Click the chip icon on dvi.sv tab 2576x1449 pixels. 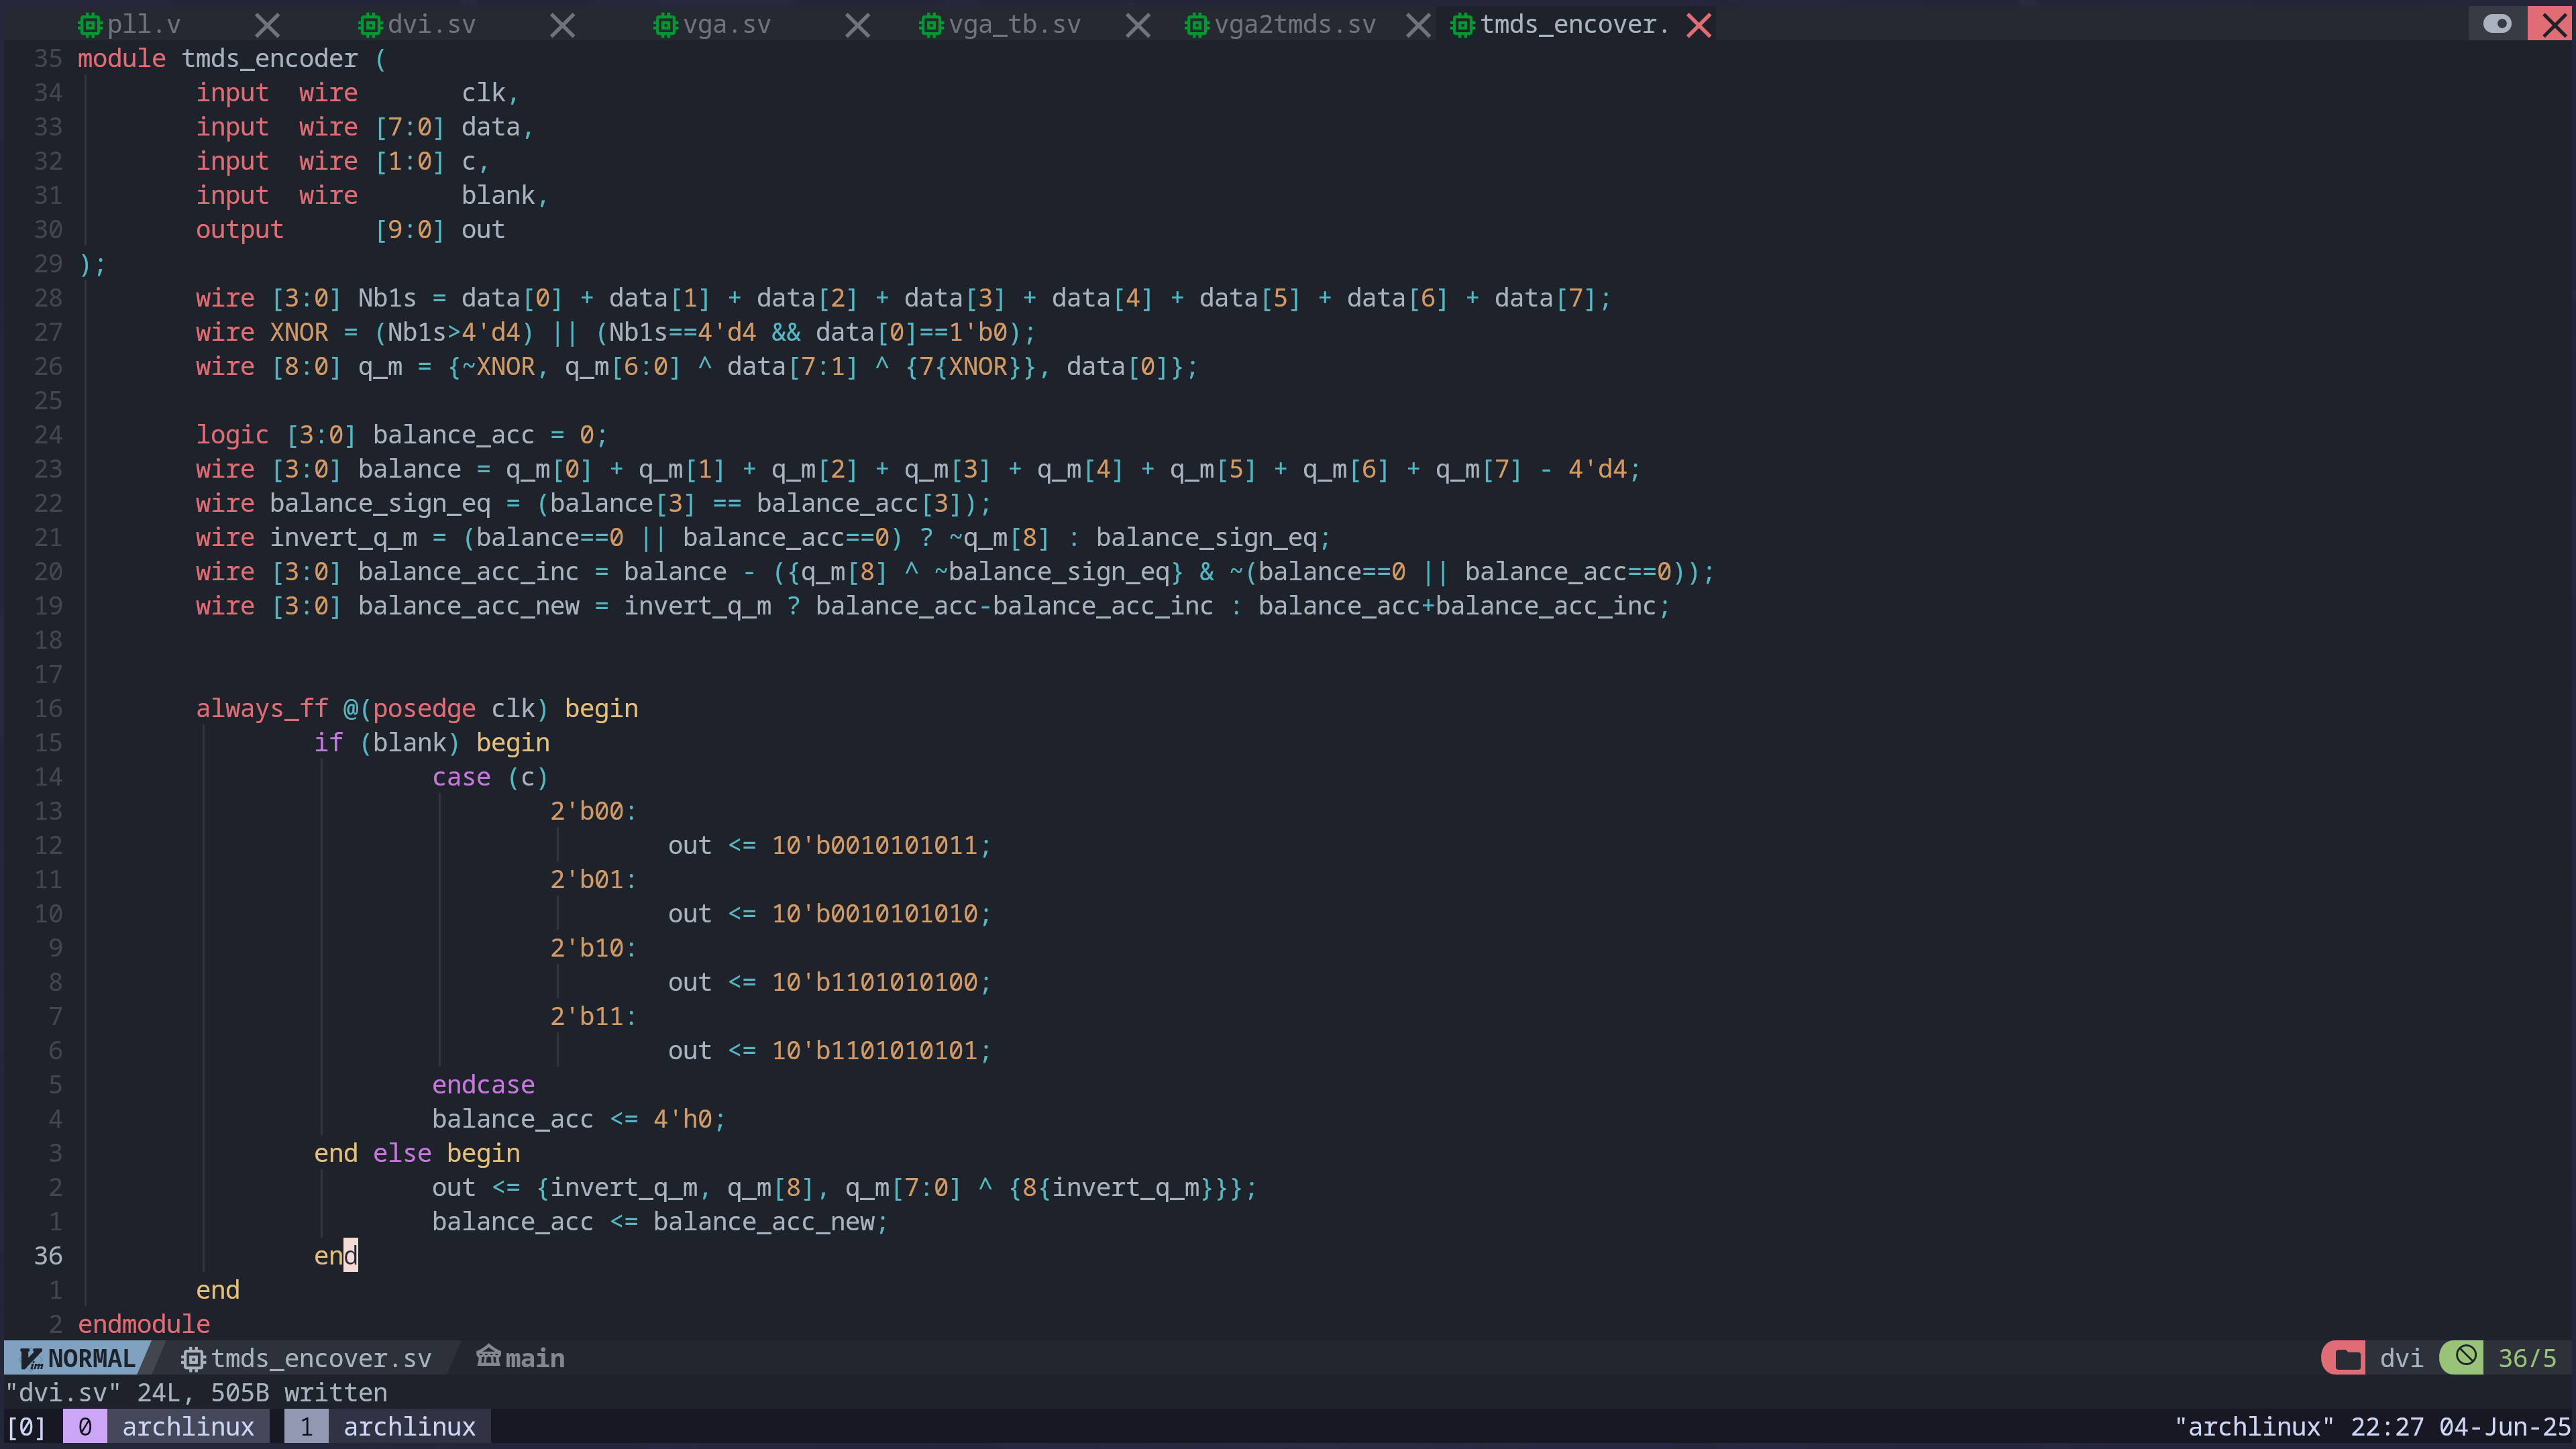(x=370, y=25)
